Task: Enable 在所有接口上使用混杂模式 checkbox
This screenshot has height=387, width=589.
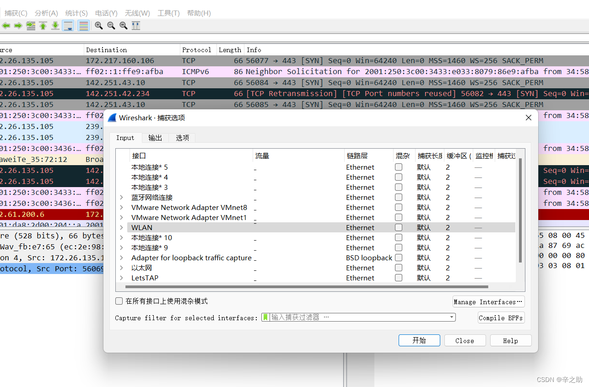Action: [119, 301]
